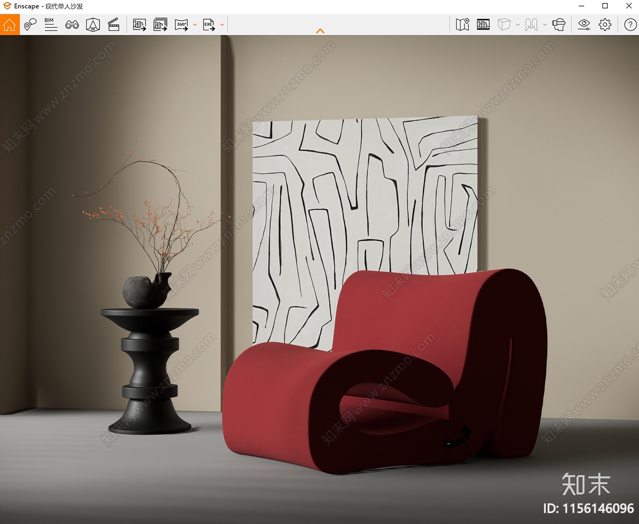
Task: Export a 360° panorama
Action: [181, 25]
